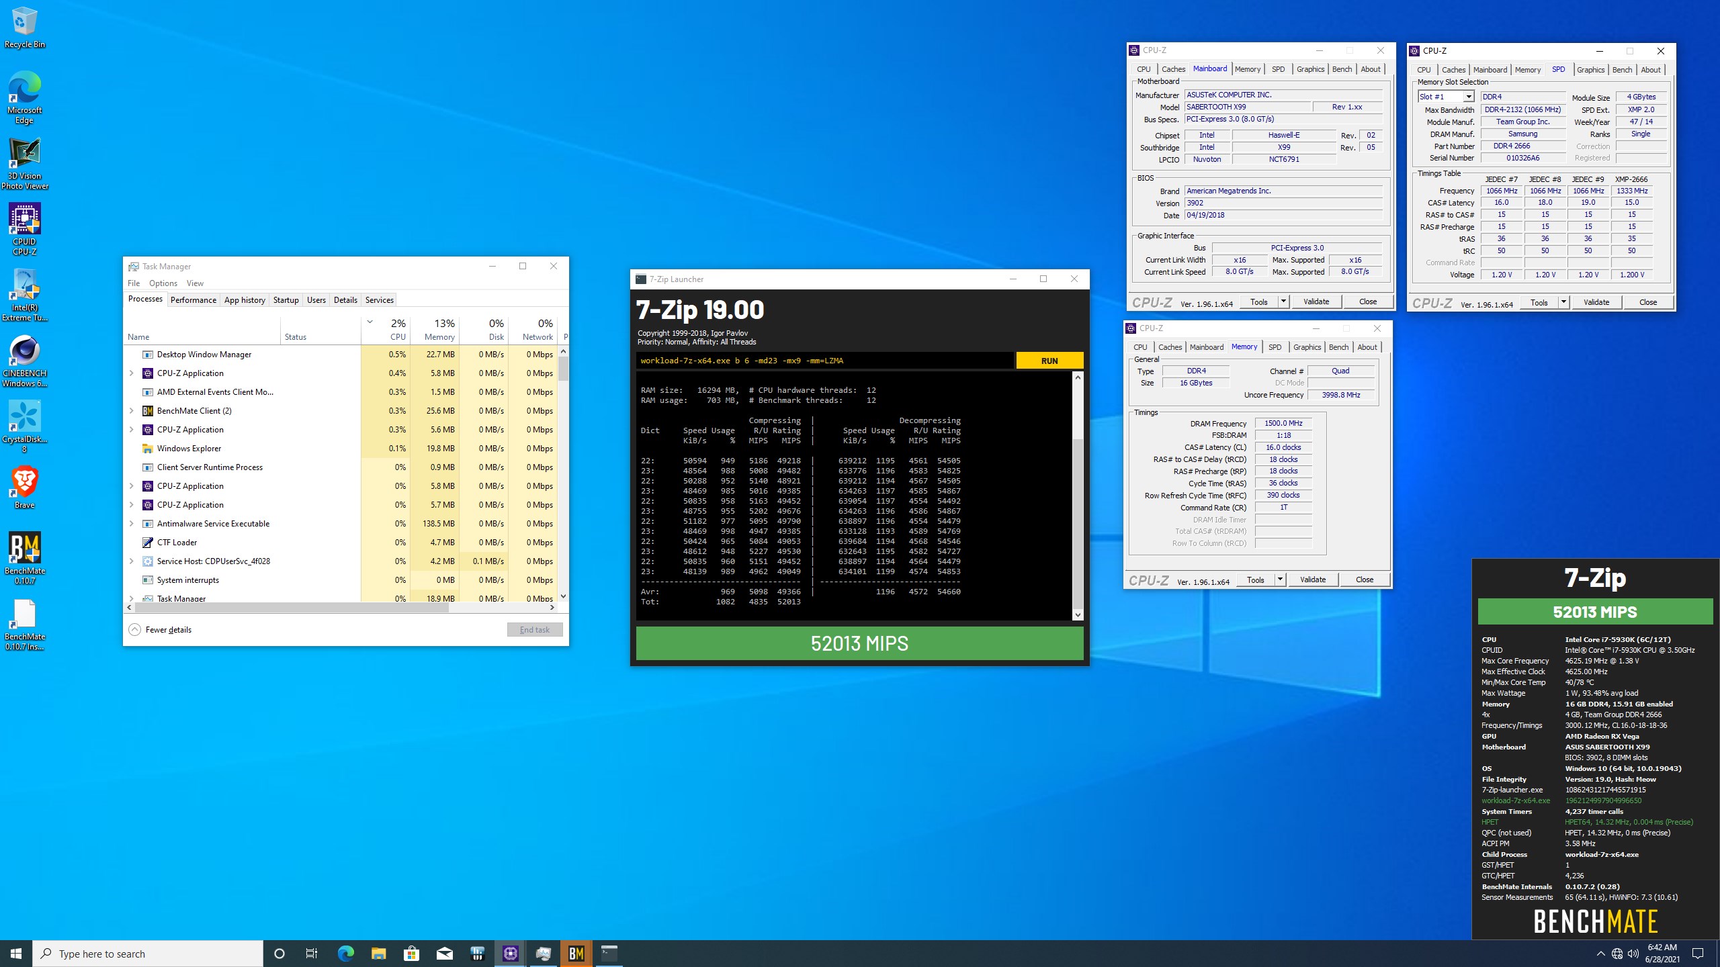The height and width of the screenshot is (967, 1720).
Task: Click the Windows Start button
Action: point(16,954)
